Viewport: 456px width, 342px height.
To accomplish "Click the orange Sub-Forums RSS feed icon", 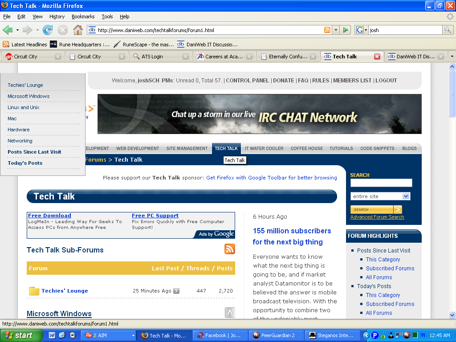I will (229, 249).
